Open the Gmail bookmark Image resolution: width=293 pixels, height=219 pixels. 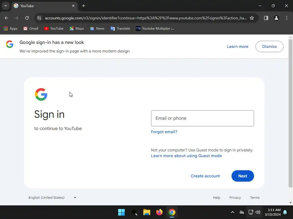point(31,29)
